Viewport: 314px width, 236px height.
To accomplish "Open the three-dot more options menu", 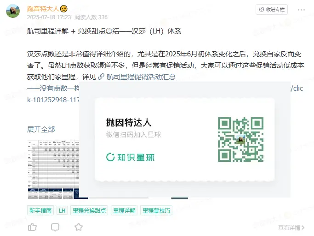I will [301, 10].
